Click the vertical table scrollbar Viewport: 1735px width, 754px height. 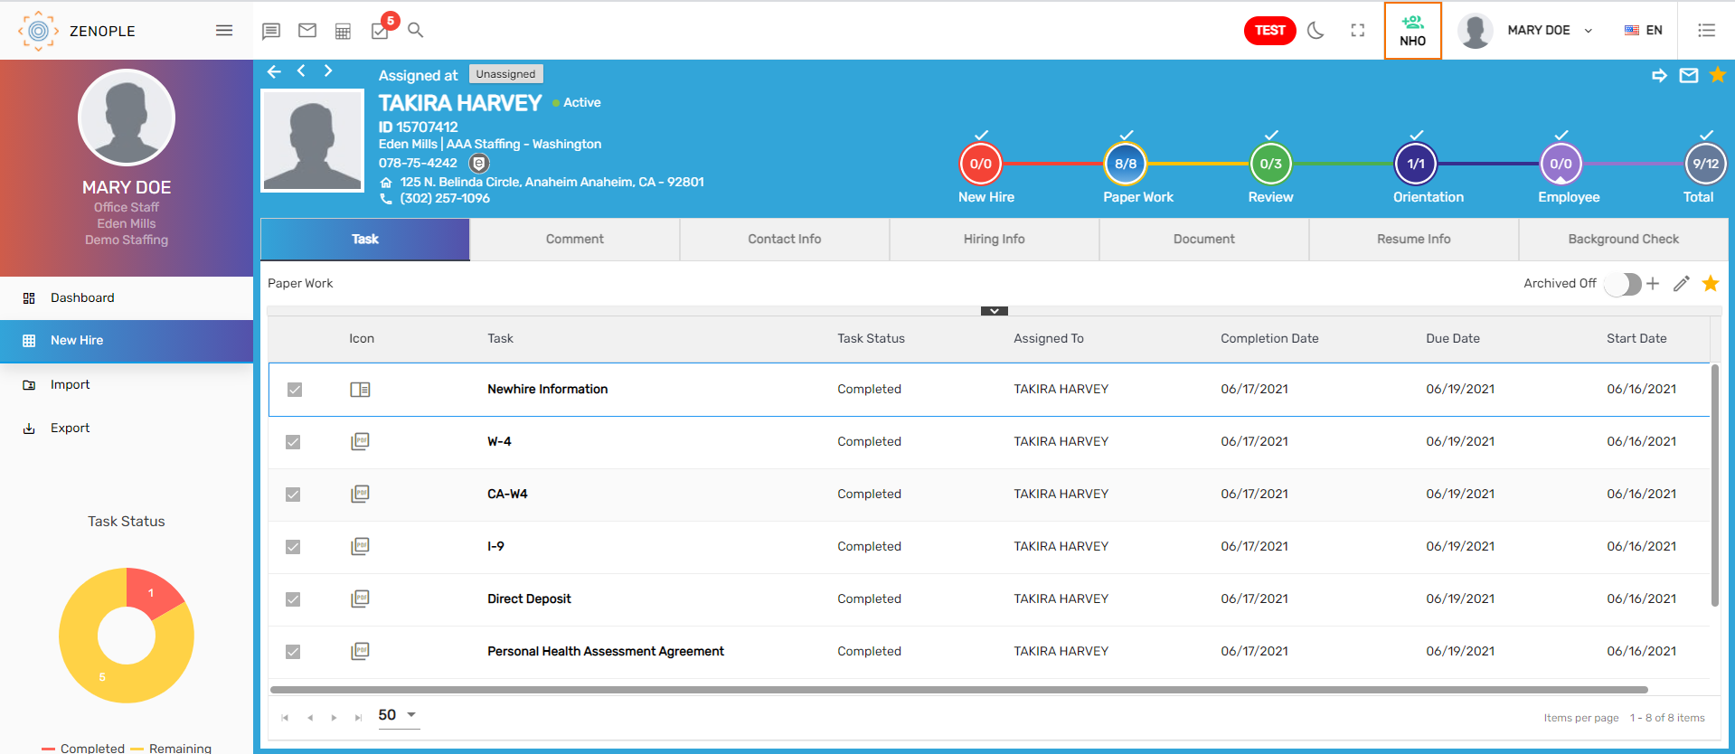point(1714,485)
